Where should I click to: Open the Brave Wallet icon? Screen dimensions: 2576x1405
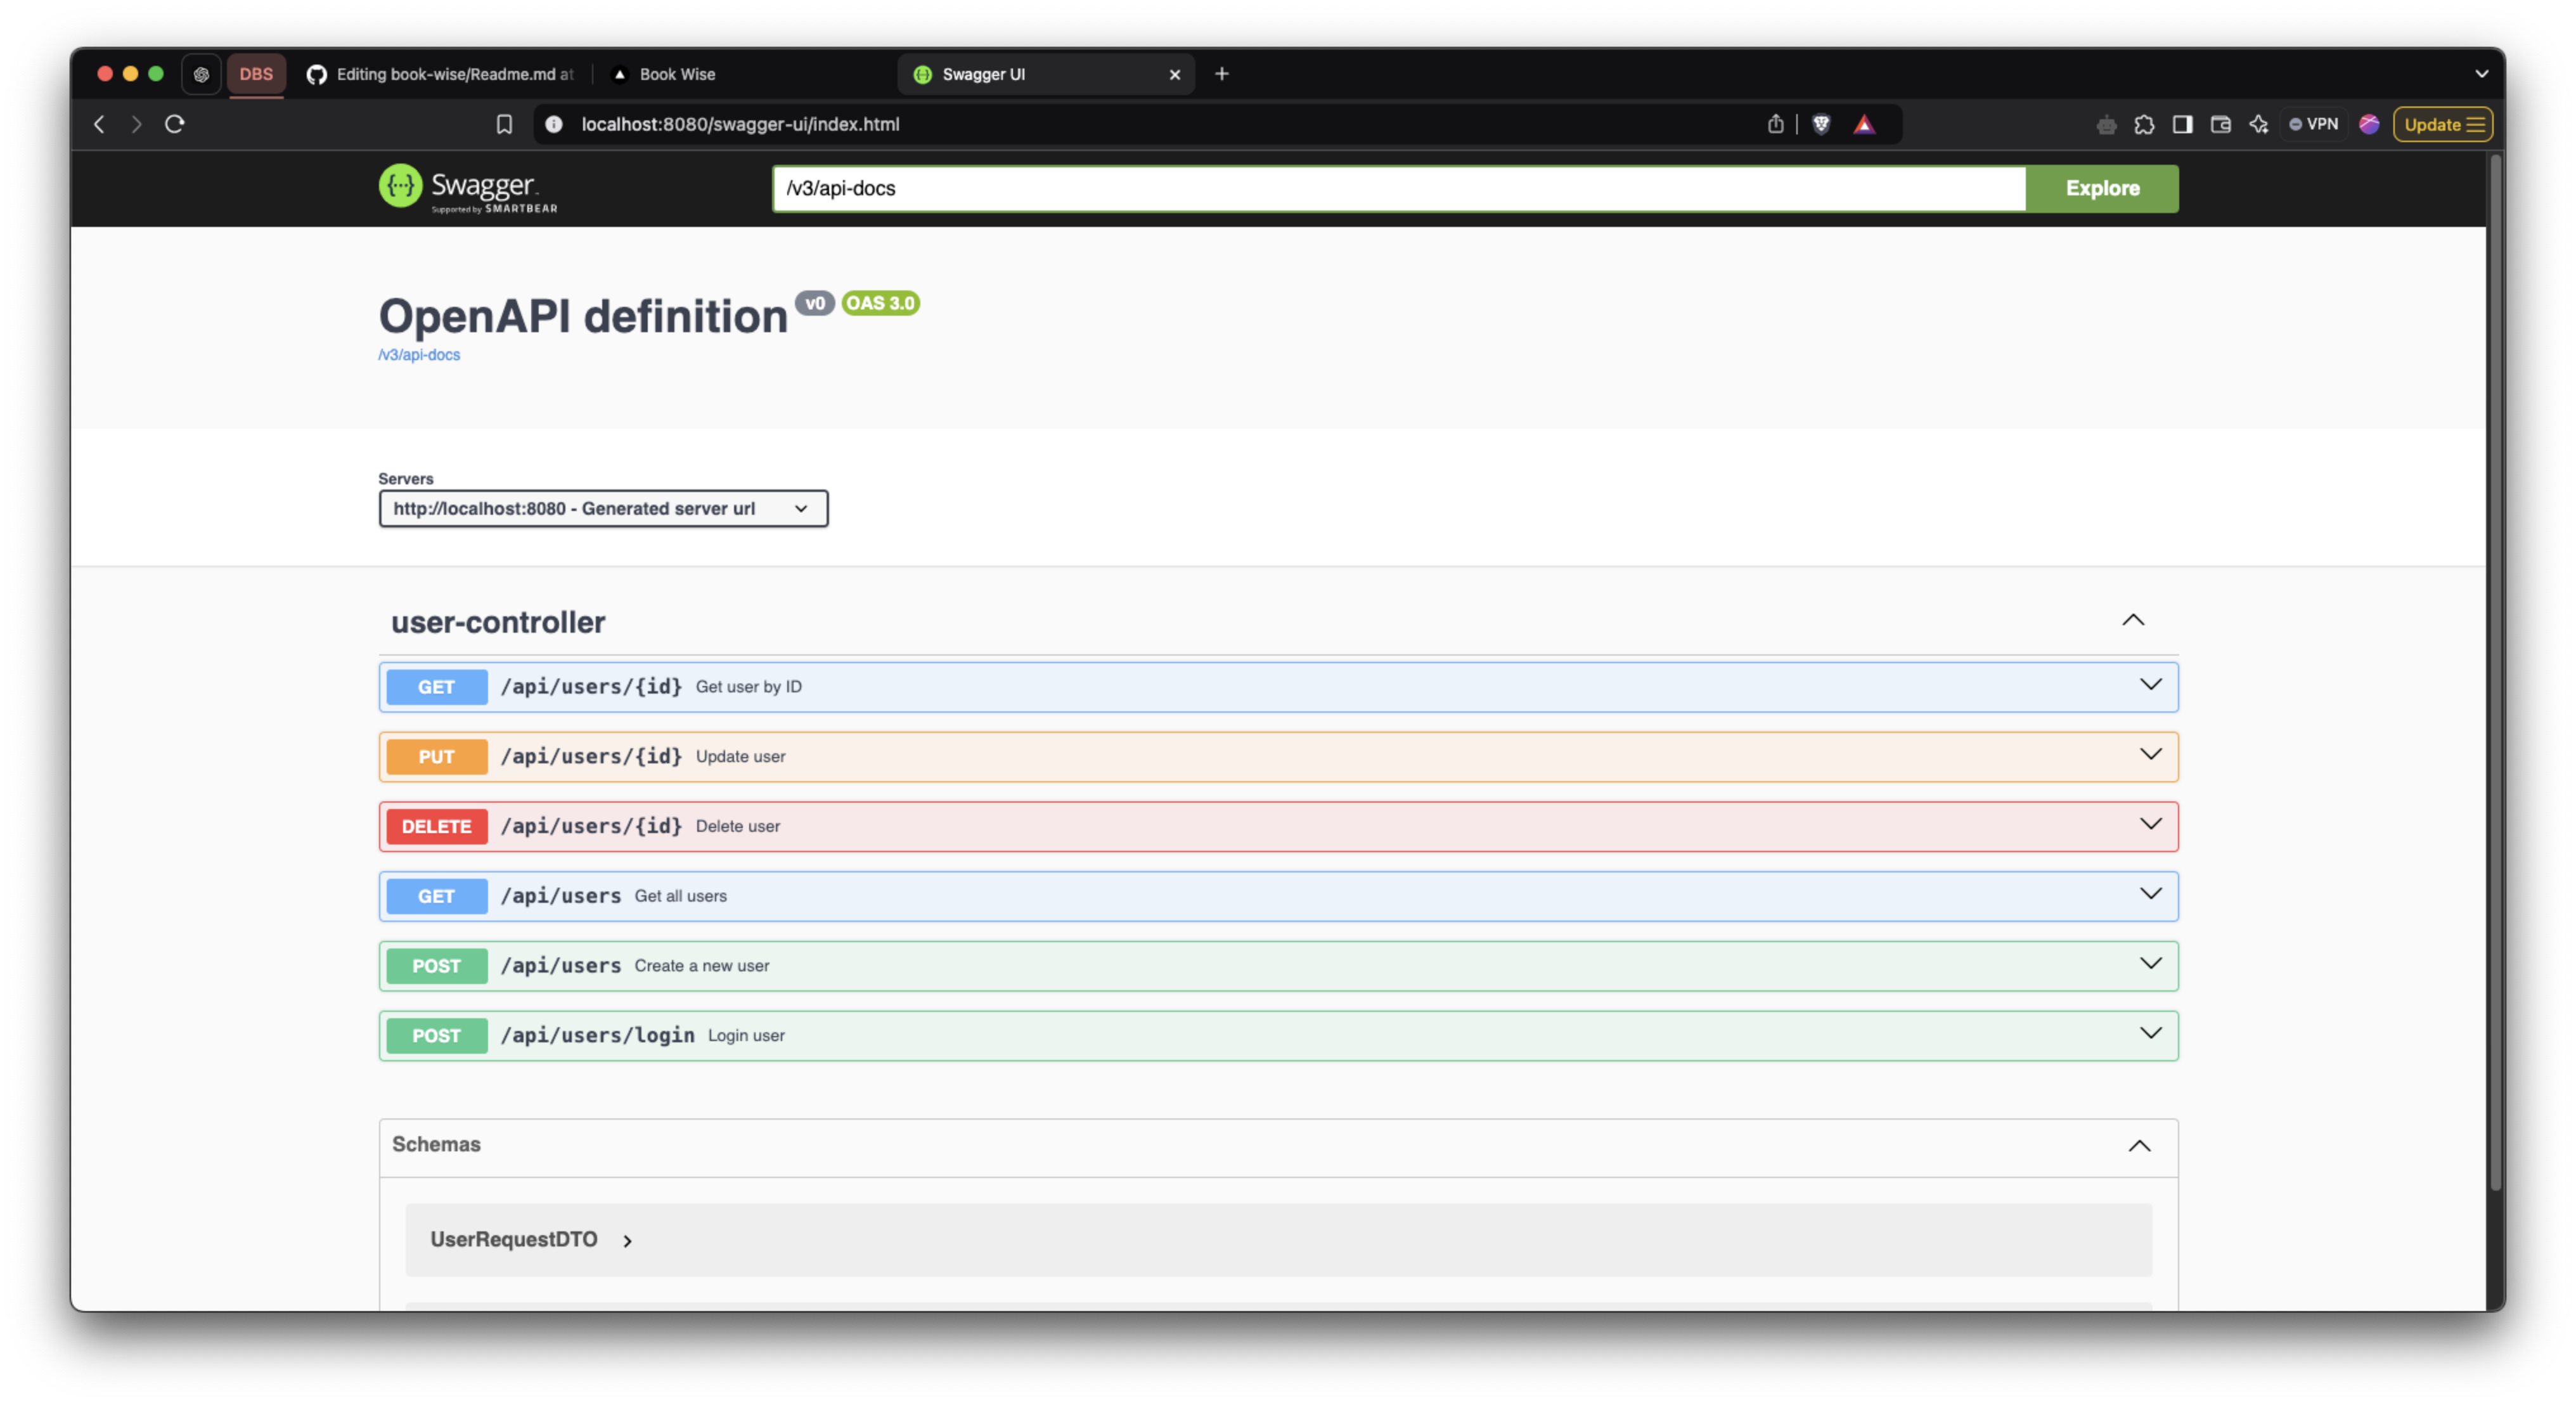click(2220, 124)
